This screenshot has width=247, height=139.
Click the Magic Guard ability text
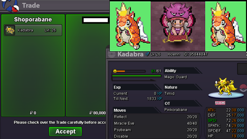[176, 77]
